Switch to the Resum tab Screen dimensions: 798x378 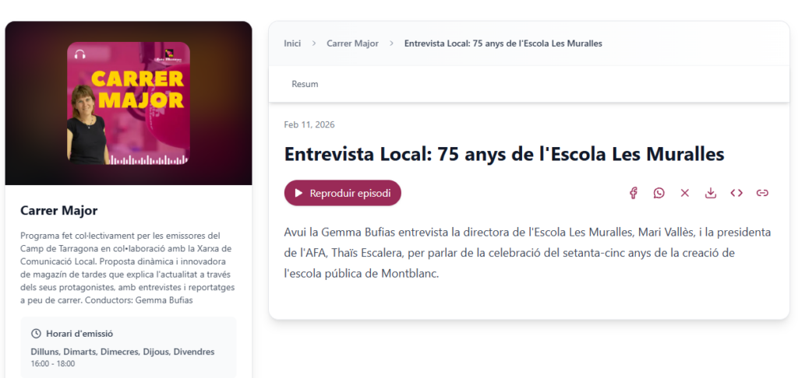[305, 84]
